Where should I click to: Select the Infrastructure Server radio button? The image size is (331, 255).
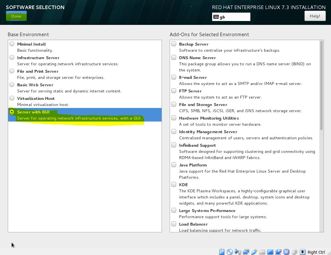click(x=12, y=57)
